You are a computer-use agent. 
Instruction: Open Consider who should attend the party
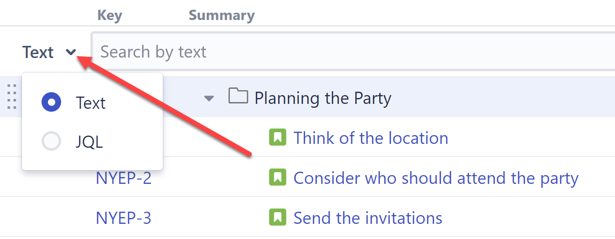tap(436, 178)
